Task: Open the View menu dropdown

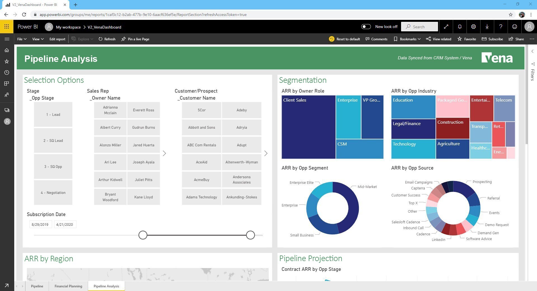Action: (x=37, y=39)
